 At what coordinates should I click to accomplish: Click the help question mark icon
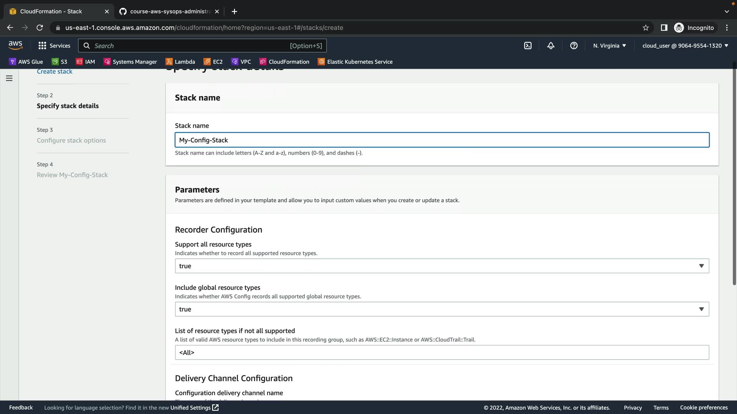574,46
